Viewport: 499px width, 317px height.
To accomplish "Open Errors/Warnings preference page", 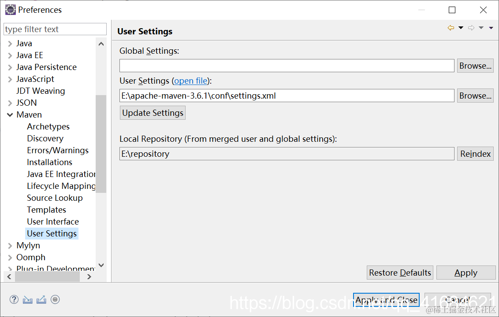I will pyautogui.click(x=58, y=151).
